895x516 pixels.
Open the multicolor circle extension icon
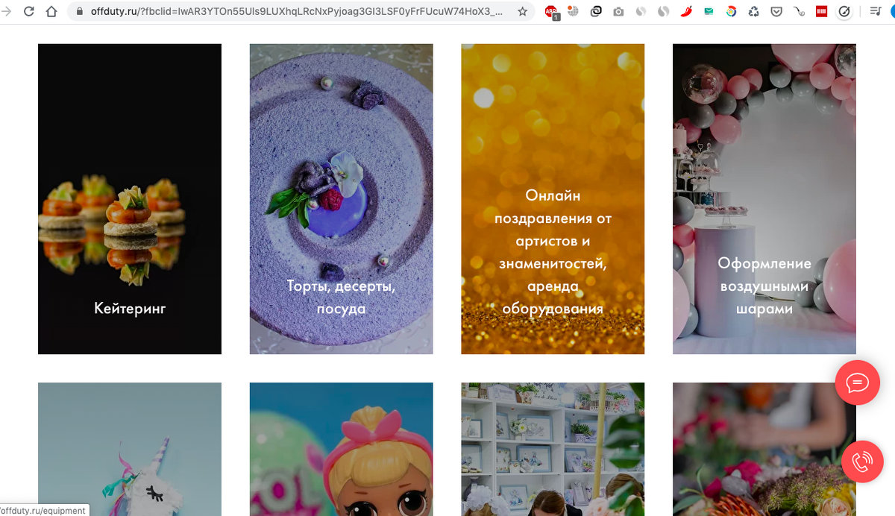(x=732, y=12)
